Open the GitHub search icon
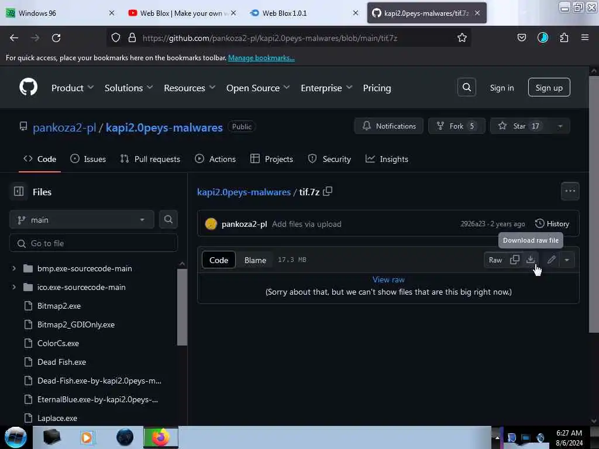The width and height of the screenshot is (599, 449). click(466, 88)
